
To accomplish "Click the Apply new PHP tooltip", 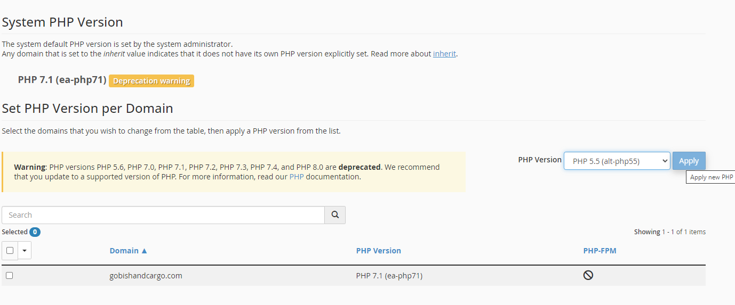I will click(710, 177).
